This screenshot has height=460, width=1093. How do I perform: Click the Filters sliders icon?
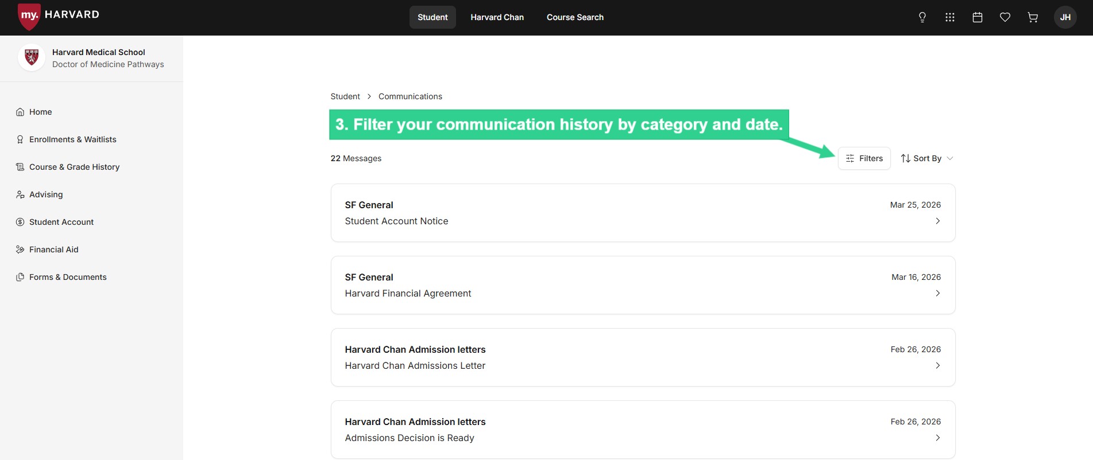[x=850, y=158]
